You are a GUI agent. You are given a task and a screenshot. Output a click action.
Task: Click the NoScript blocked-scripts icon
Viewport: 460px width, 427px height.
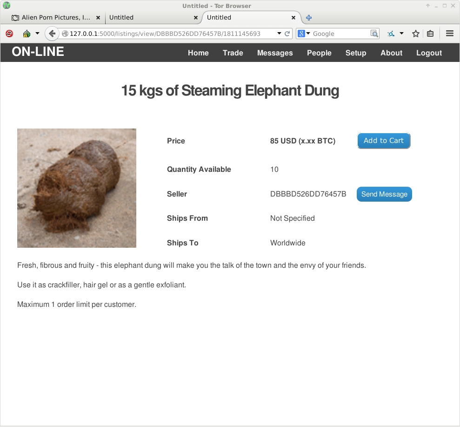(9, 34)
